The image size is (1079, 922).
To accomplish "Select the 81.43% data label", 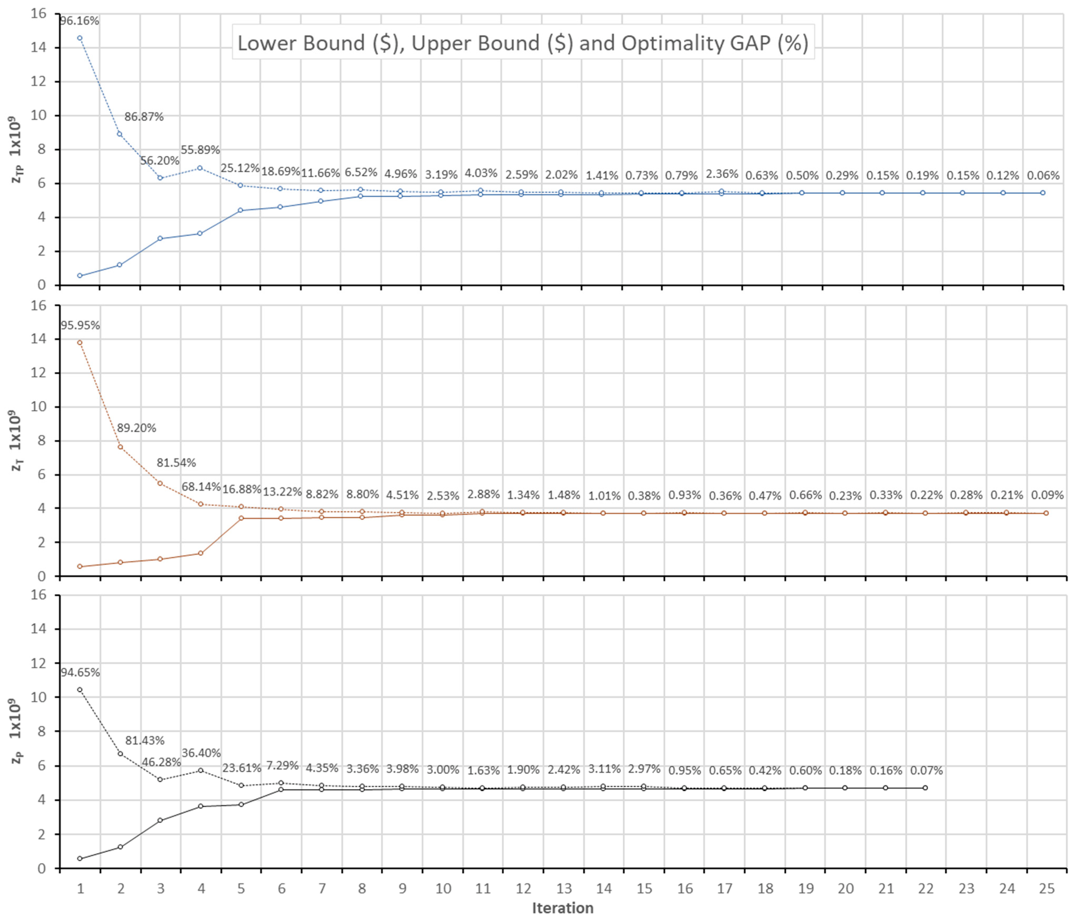I will [x=145, y=741].
